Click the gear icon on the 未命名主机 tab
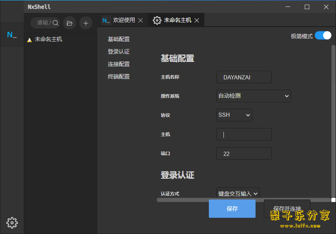336x234 pixels. [x=157, y=20]
